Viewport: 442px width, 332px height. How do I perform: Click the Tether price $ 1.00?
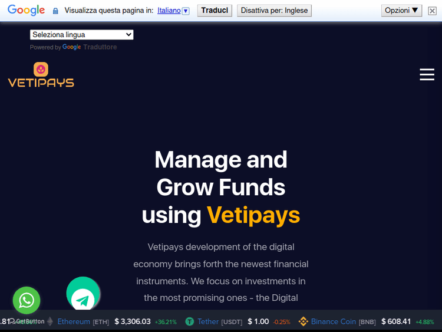(258, 321)
